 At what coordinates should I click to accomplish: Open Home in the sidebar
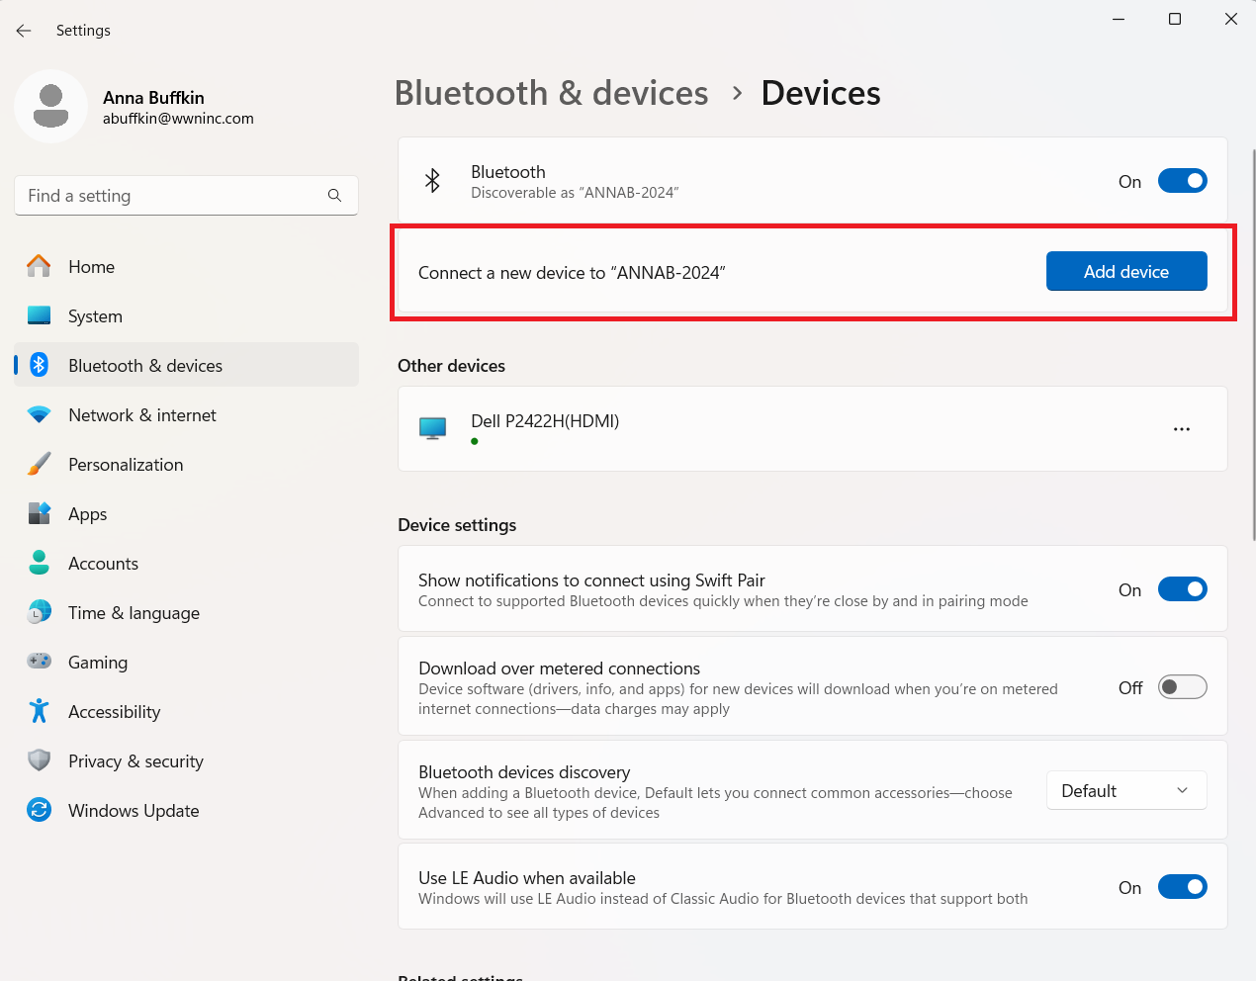point(186,266)
